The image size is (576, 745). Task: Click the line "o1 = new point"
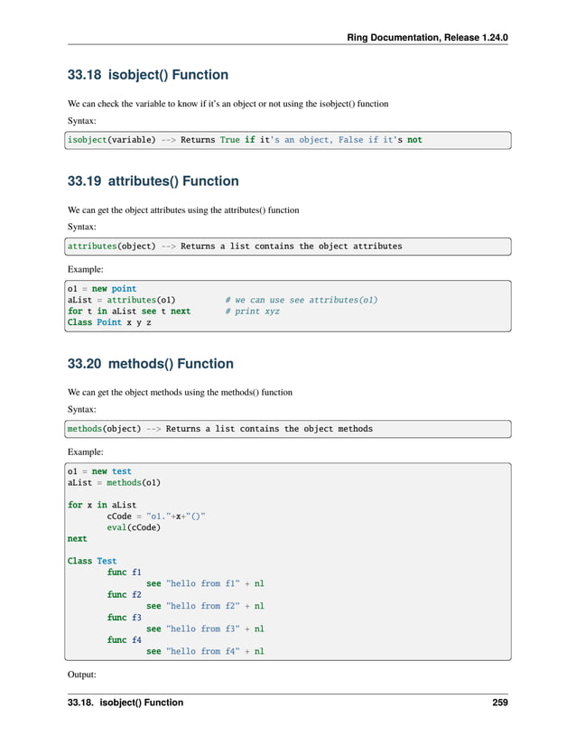click(102, 289)
